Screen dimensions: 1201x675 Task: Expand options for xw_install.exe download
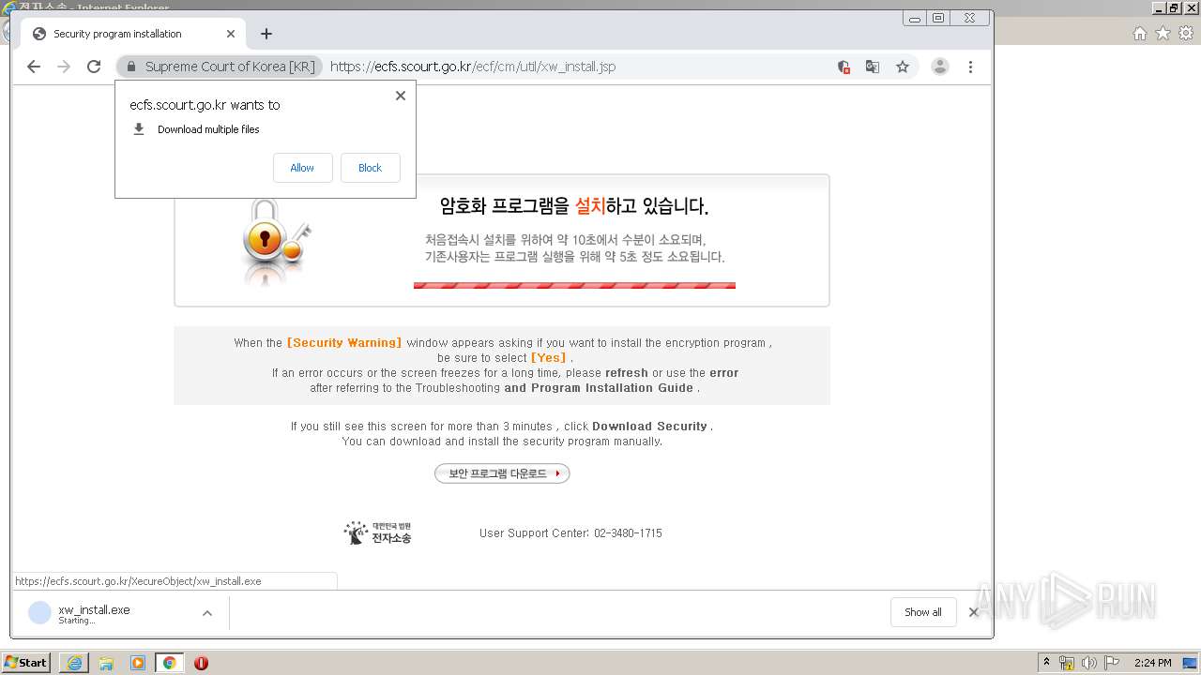(x=207, y=613)
